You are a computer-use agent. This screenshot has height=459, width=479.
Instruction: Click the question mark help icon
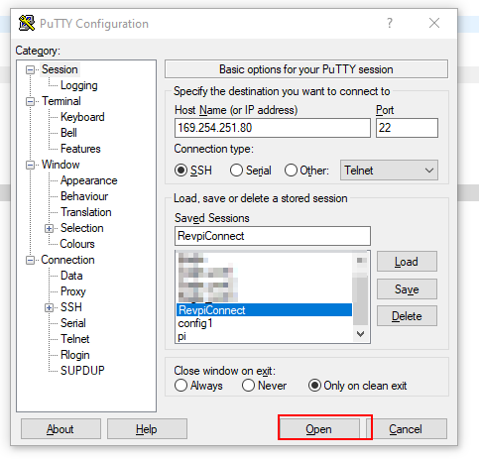[390, 23]
